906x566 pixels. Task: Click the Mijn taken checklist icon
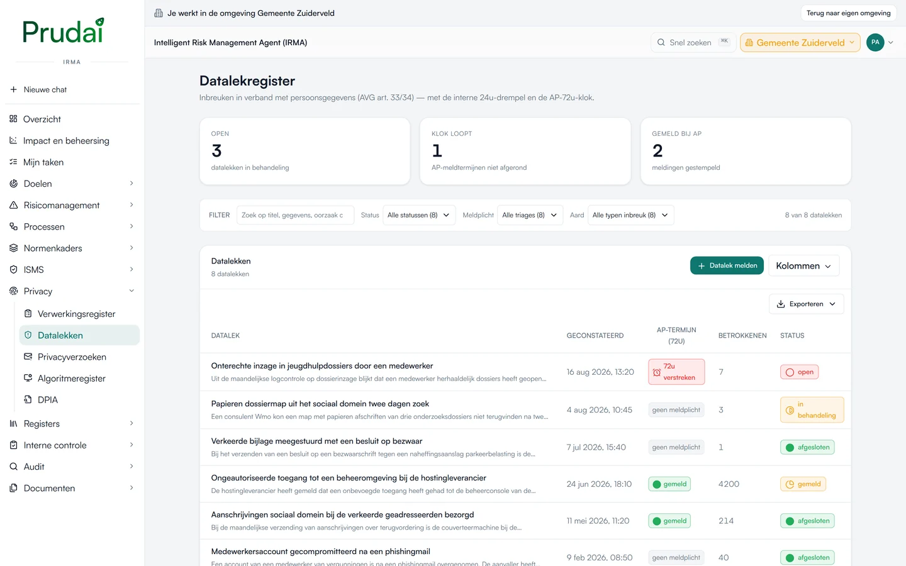(x=13, y=162)
